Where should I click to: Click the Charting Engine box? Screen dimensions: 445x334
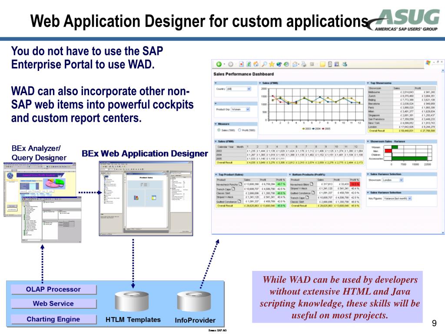(x=53, y=319)
